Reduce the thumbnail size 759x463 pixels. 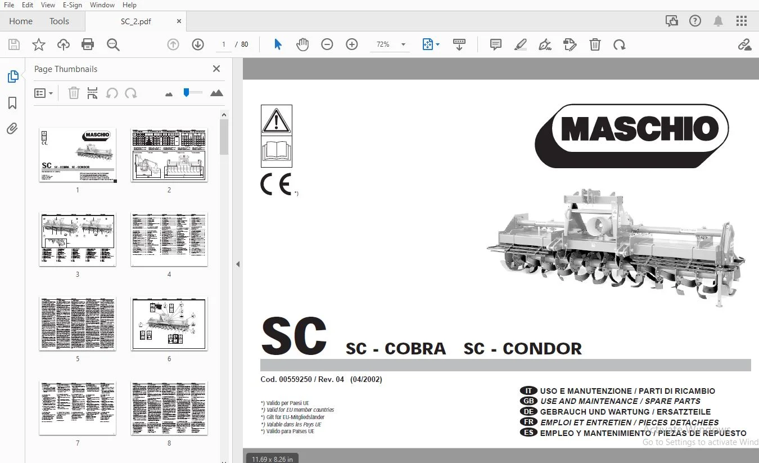coord(169,94)
